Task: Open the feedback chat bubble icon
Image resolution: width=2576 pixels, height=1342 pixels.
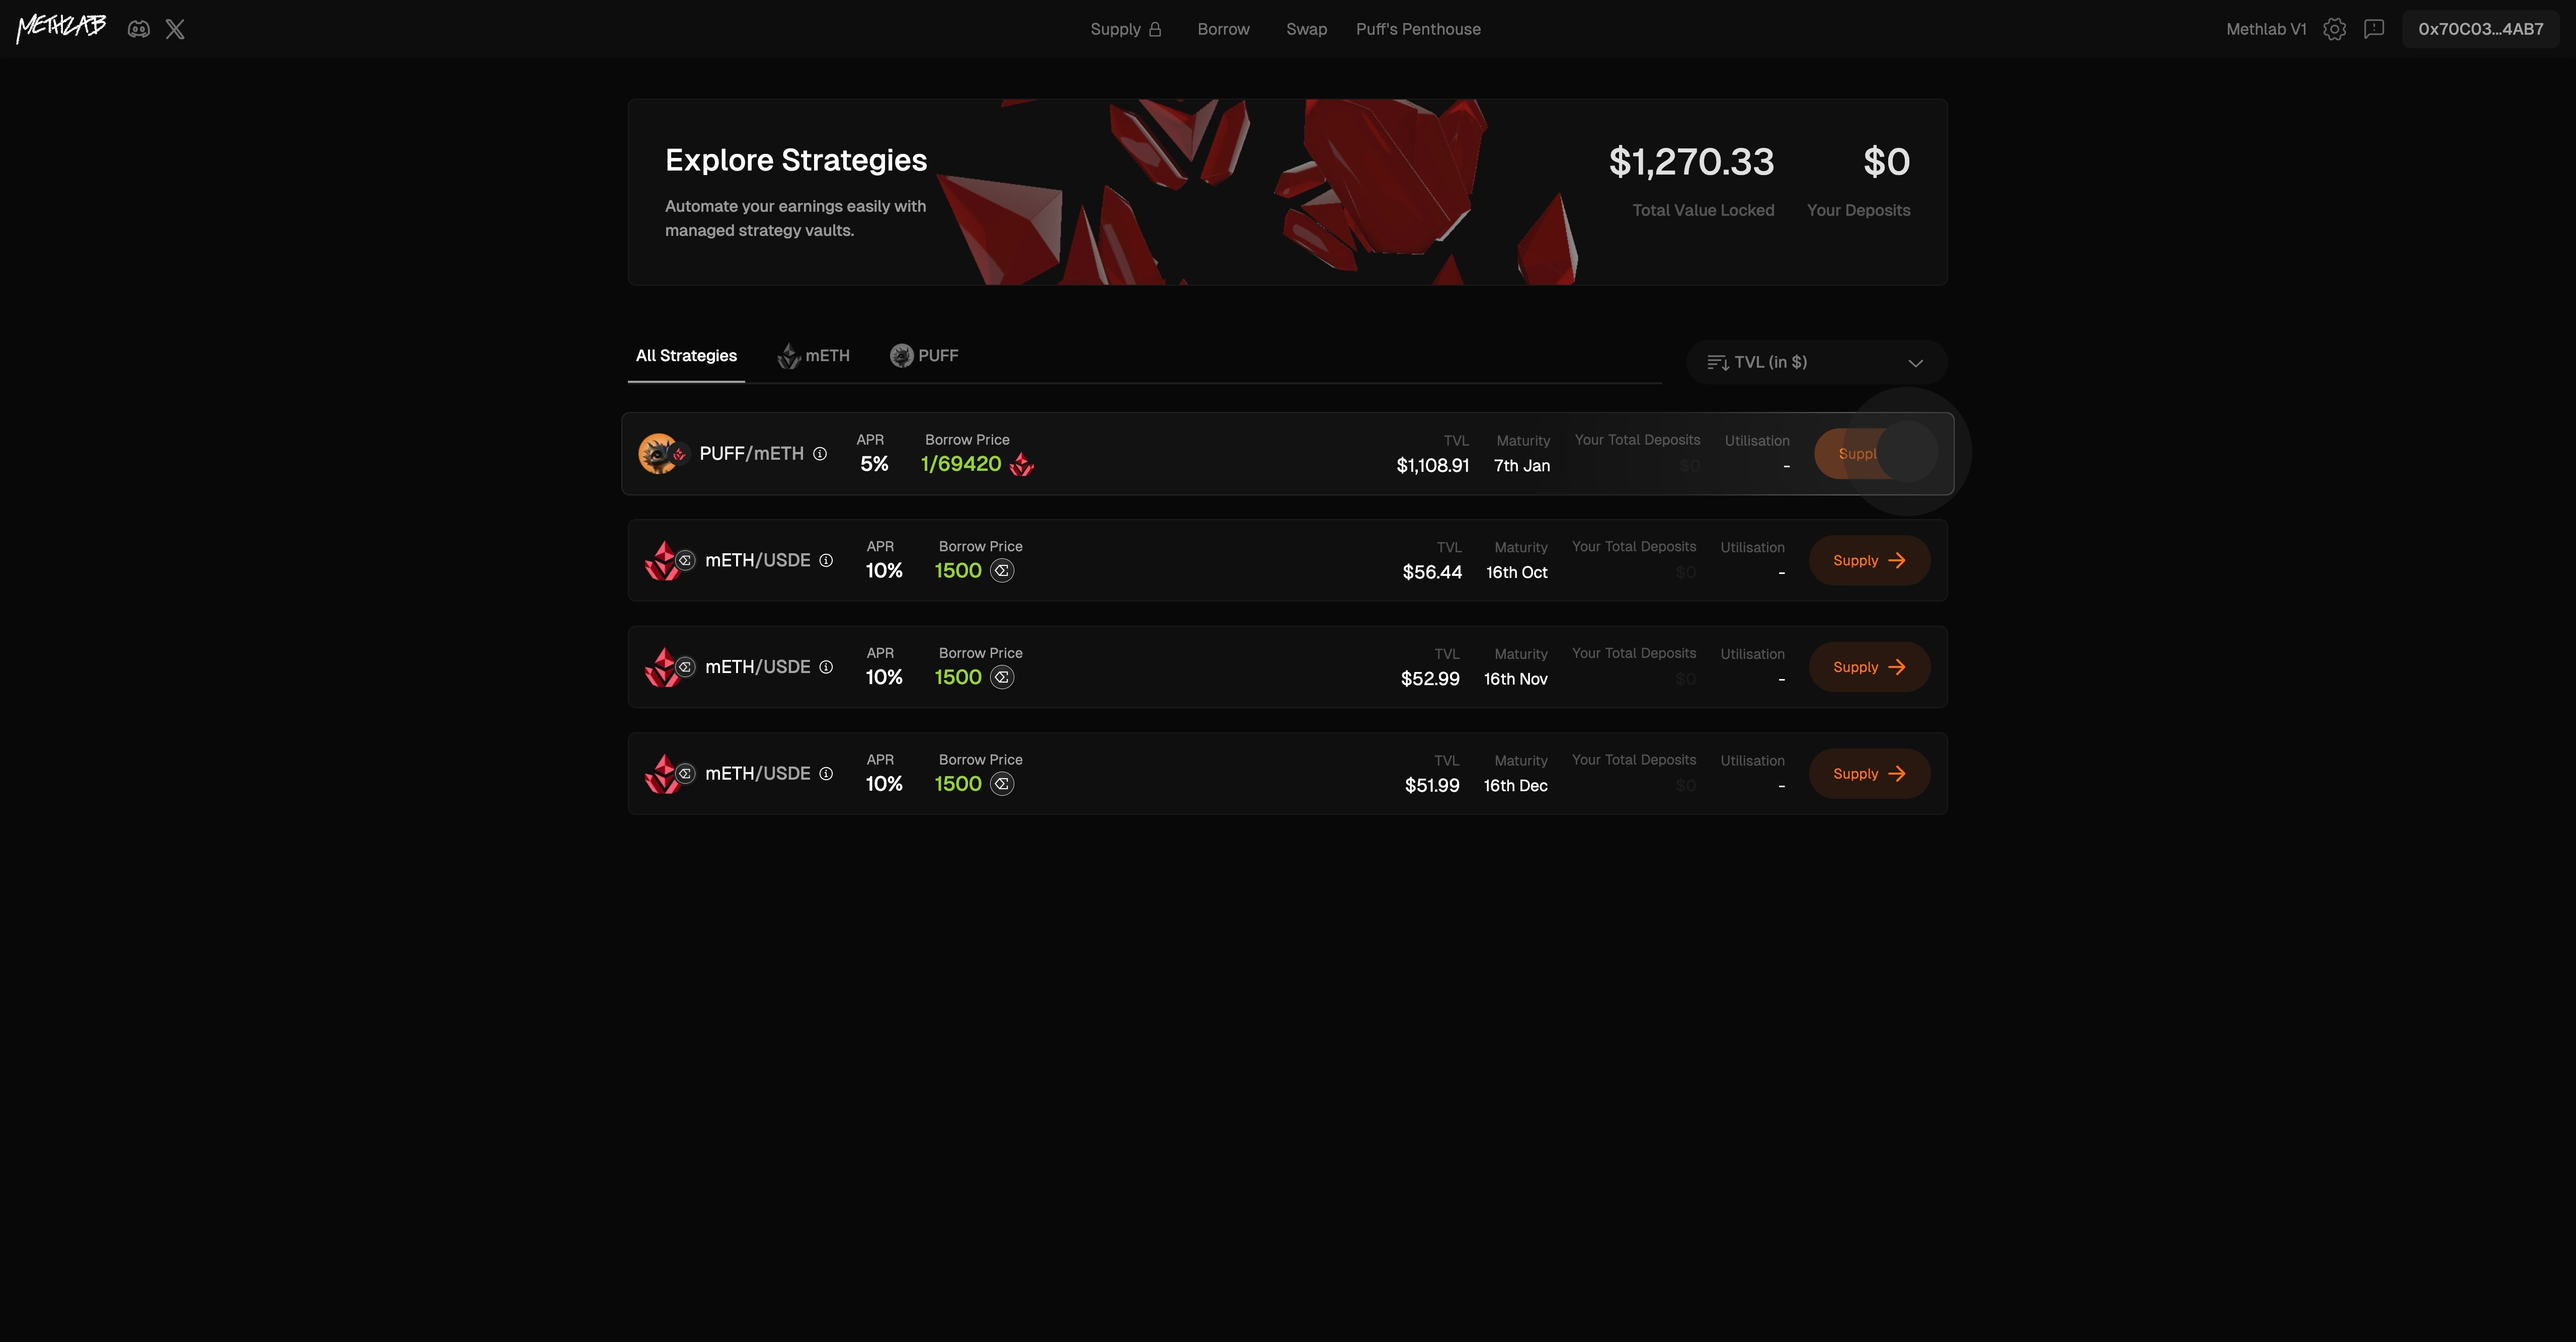Action: [2374, 29]
